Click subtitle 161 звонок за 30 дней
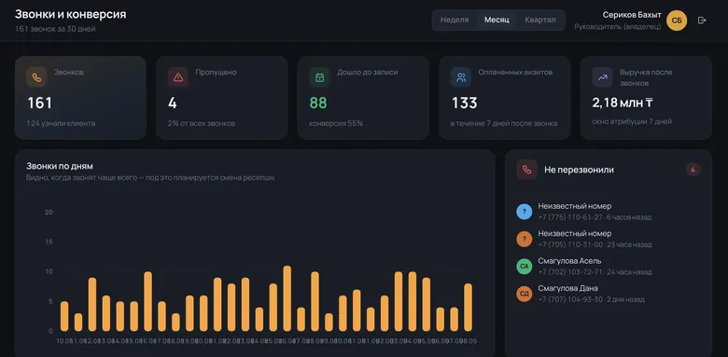This screenshot has width=728, height=357. [55, 29]
